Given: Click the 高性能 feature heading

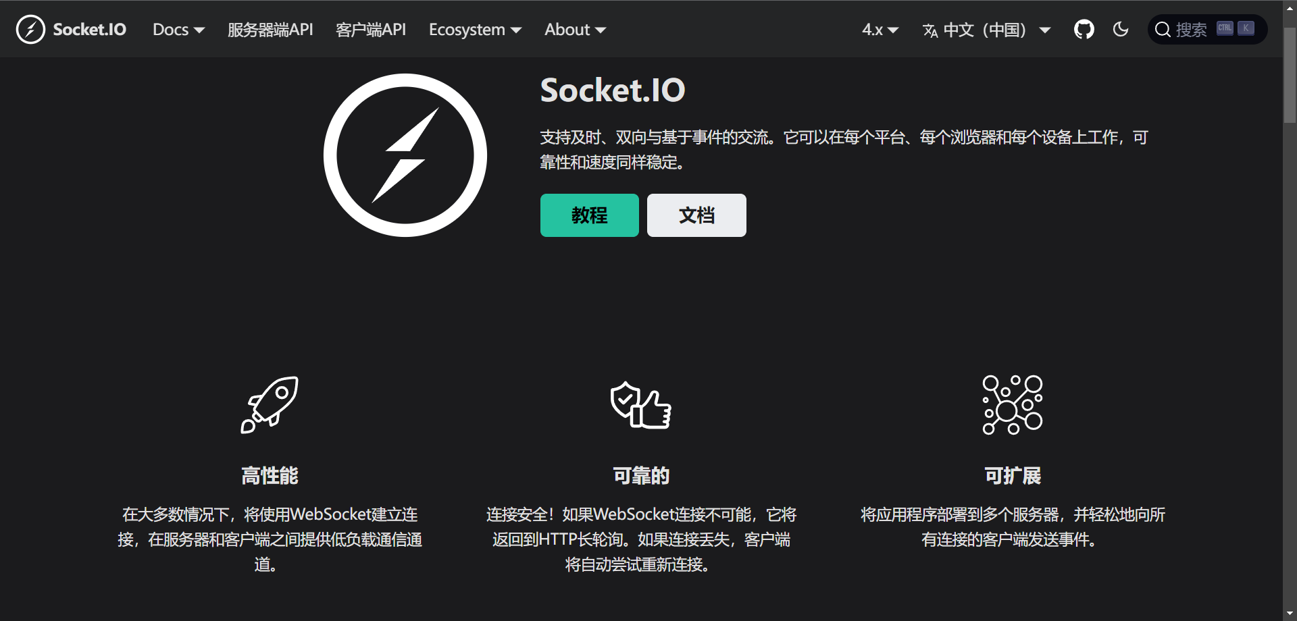Looking at the screenshot, I should (x=270, y=476).
